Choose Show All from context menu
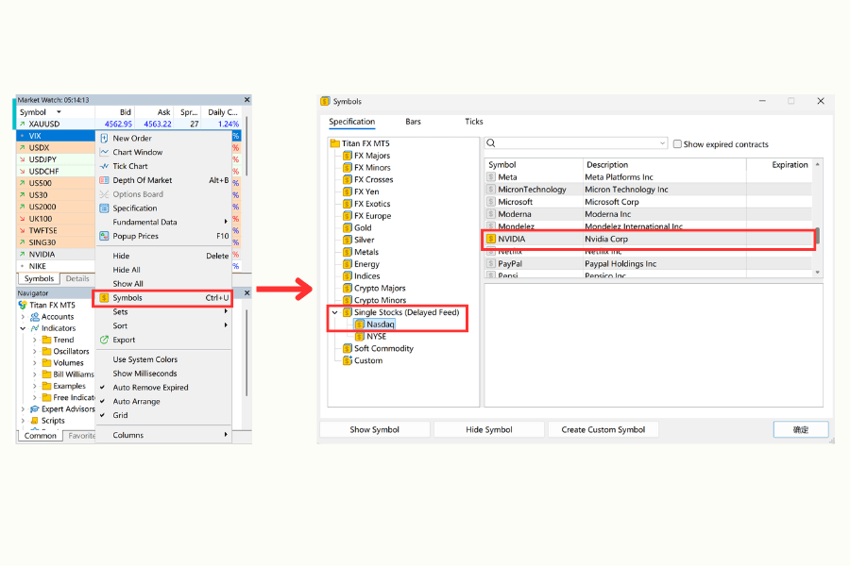This screenshot has width=850, height=566. point(127,284)
